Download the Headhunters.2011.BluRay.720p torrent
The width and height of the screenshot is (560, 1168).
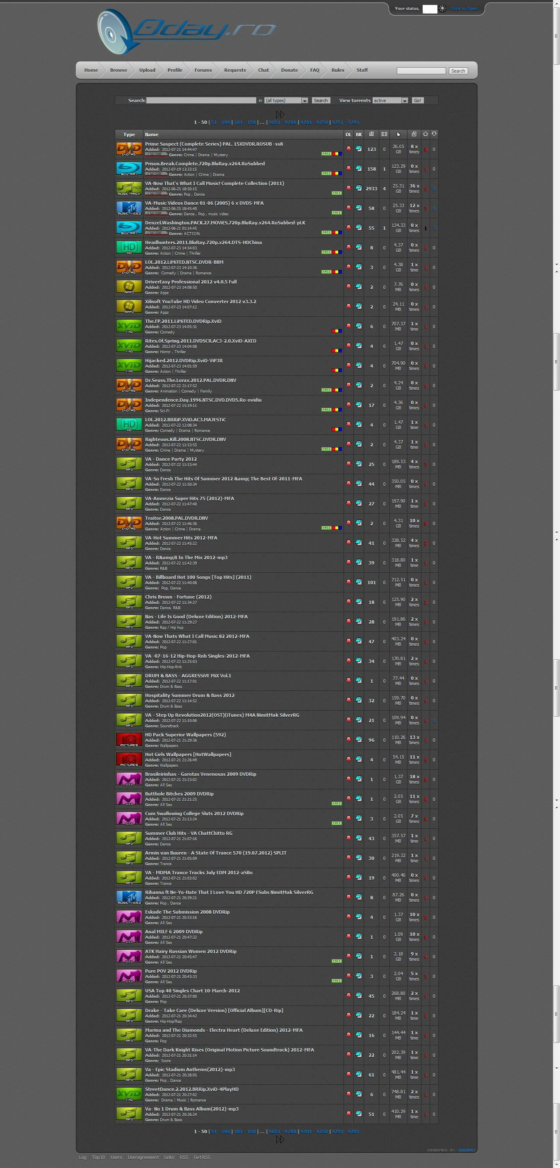[348, 247]
